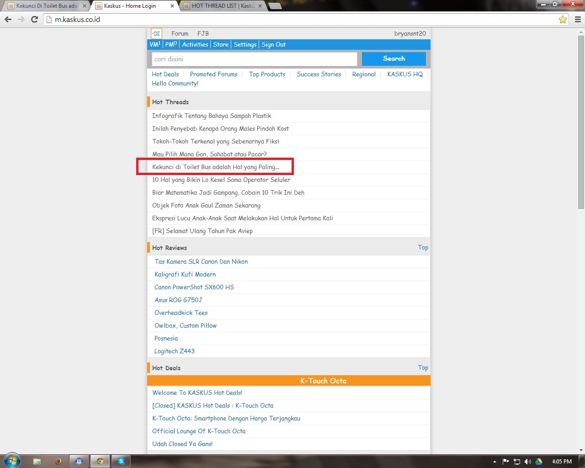The width and height of the screenshot is (585, 468).
Task: Open 'Welcome To KASKUS Hot Deals!' link
Action: point(197,393)
